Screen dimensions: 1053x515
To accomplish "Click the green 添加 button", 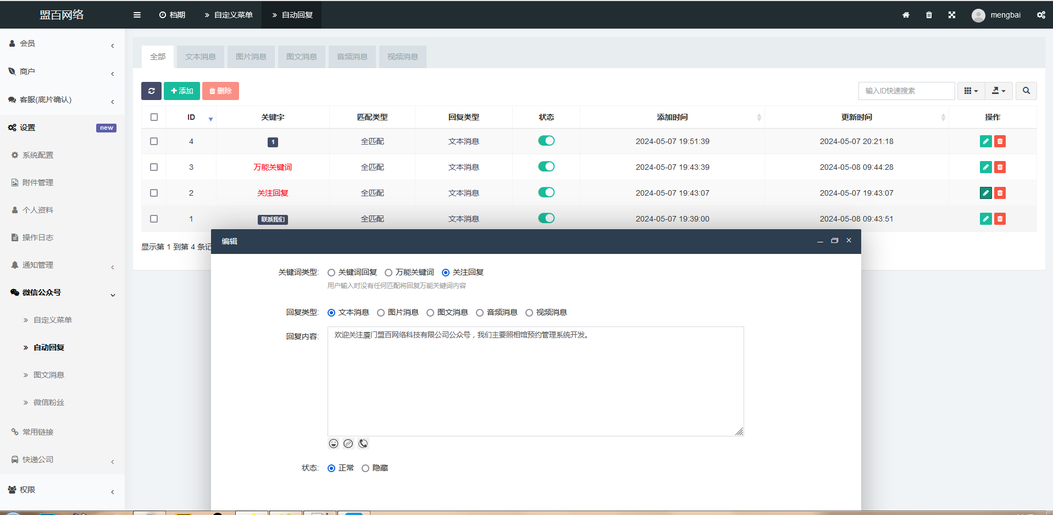I will (182, 91).
